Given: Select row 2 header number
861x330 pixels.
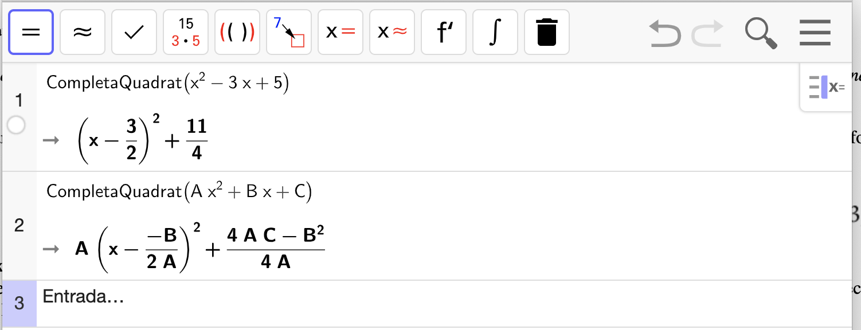Looking at the screenshot, I should (19, 225).
